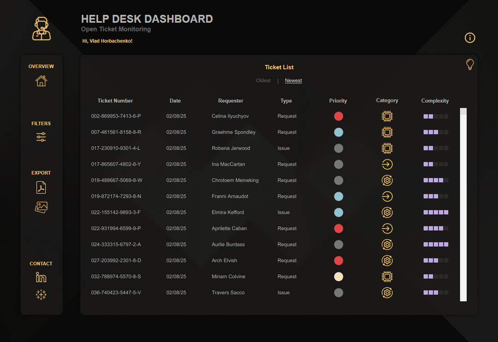Open the Overview home icon
Viewport: 498px width, 342px height.
coord(41,81)
